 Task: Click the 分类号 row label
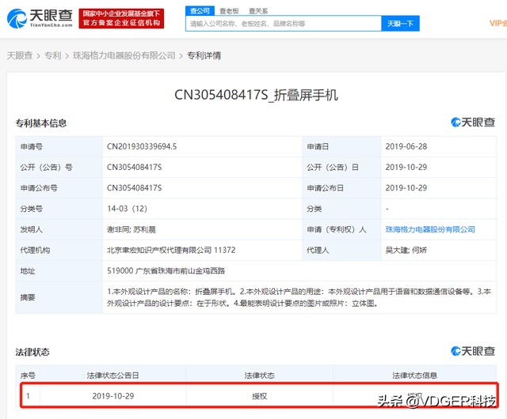[32, 209]
